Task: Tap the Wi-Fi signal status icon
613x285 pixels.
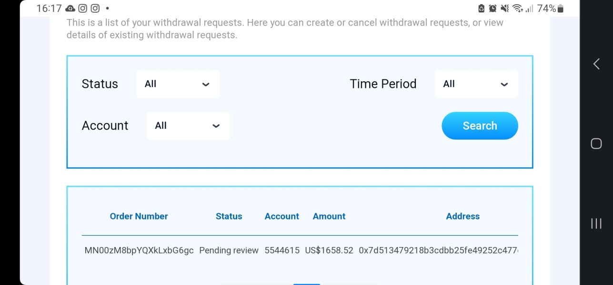Action: [517, 9]
